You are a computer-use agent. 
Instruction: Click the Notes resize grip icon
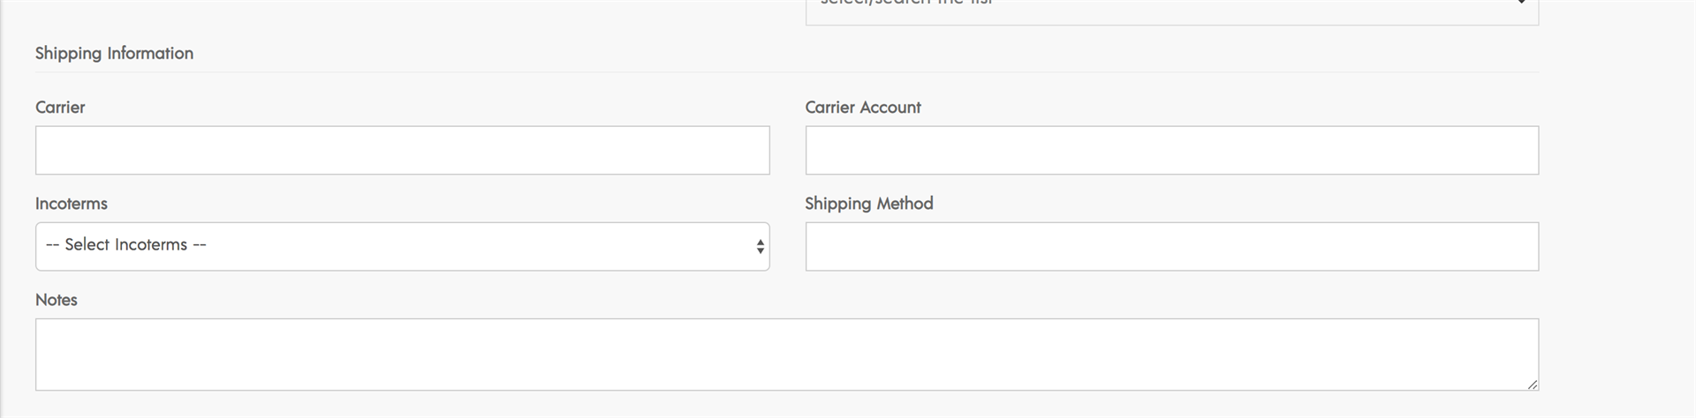pyautogui.click(x=1532, y=384)
